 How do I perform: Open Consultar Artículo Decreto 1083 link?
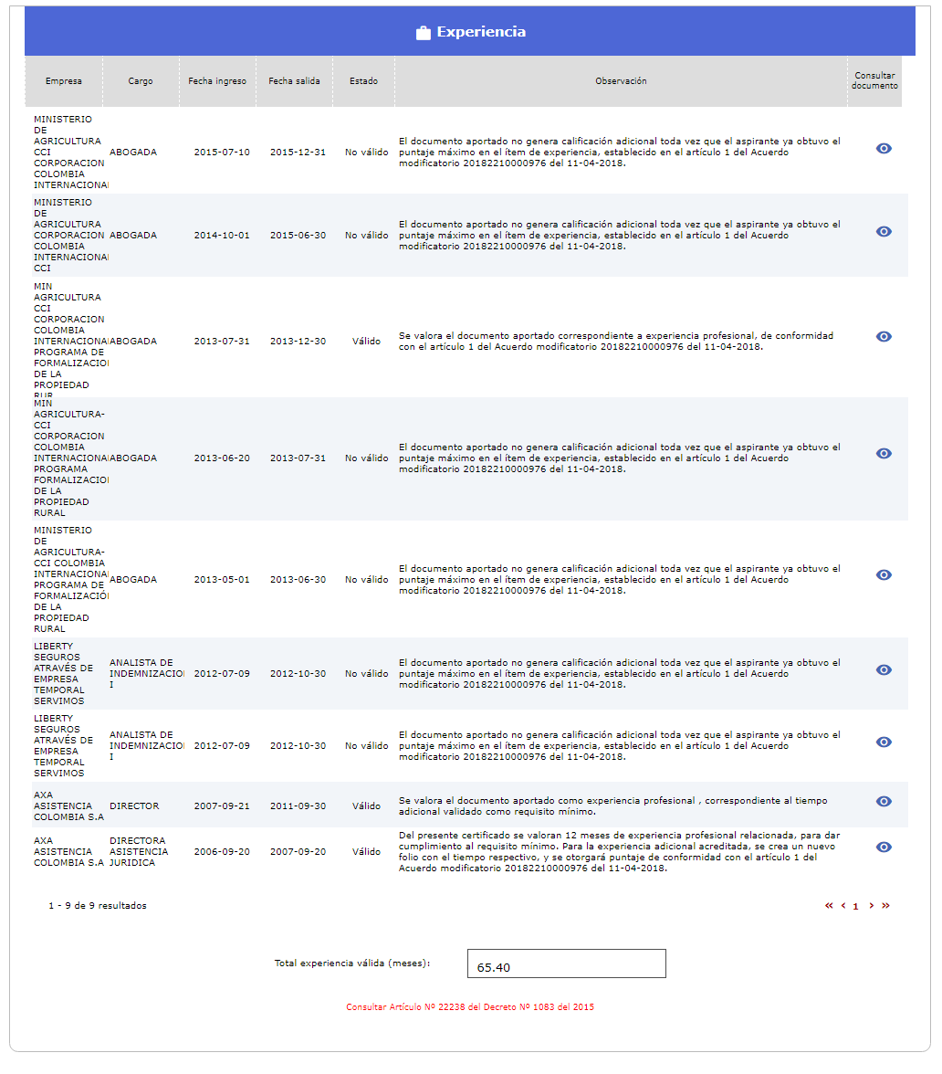click(x=470, y=1007)
